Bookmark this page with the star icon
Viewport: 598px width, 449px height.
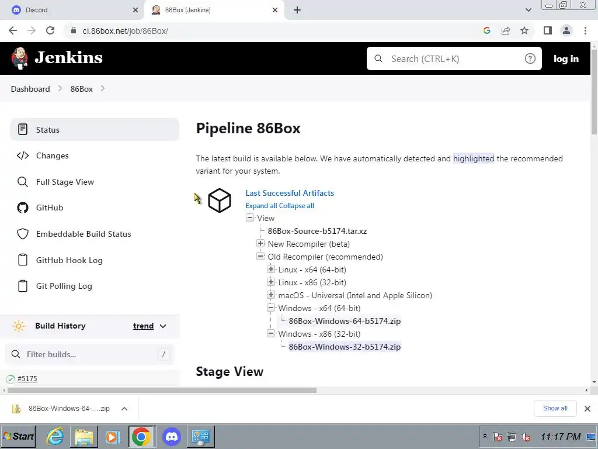(524, 30)
